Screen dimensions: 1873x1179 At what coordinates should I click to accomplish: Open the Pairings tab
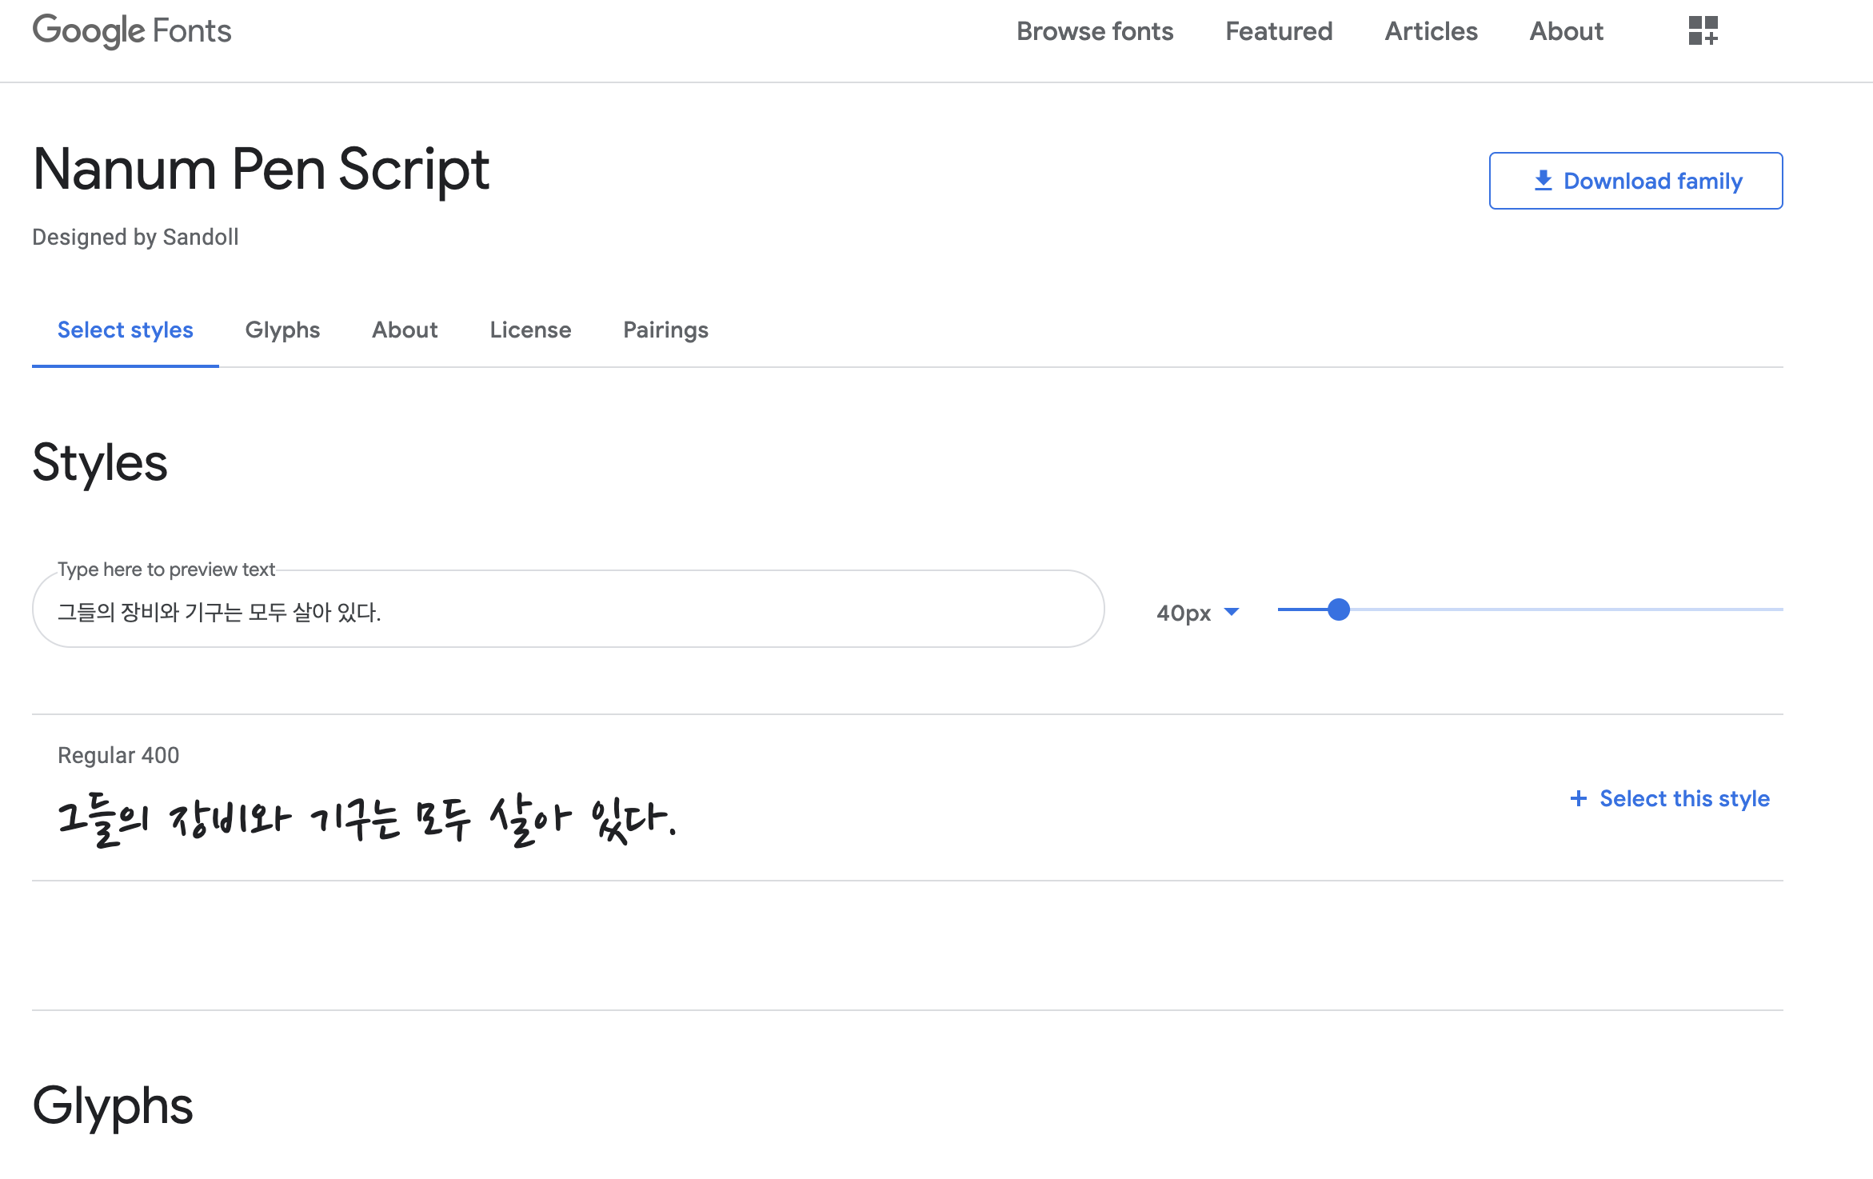[x=665, y=330]
